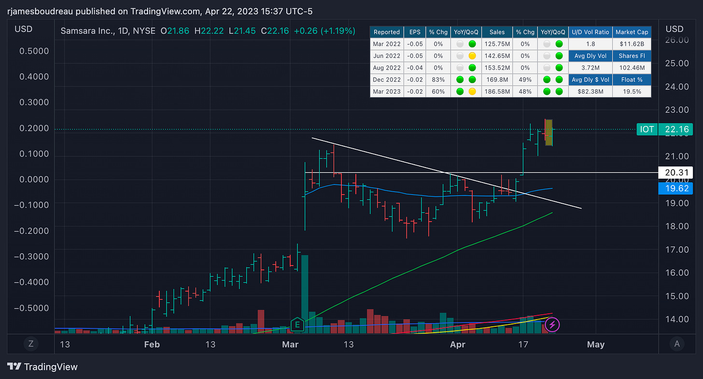Screen dimensions: 703x379
Task: Click the +0.26 (+1.19%) change value
Action: (325, 31)
